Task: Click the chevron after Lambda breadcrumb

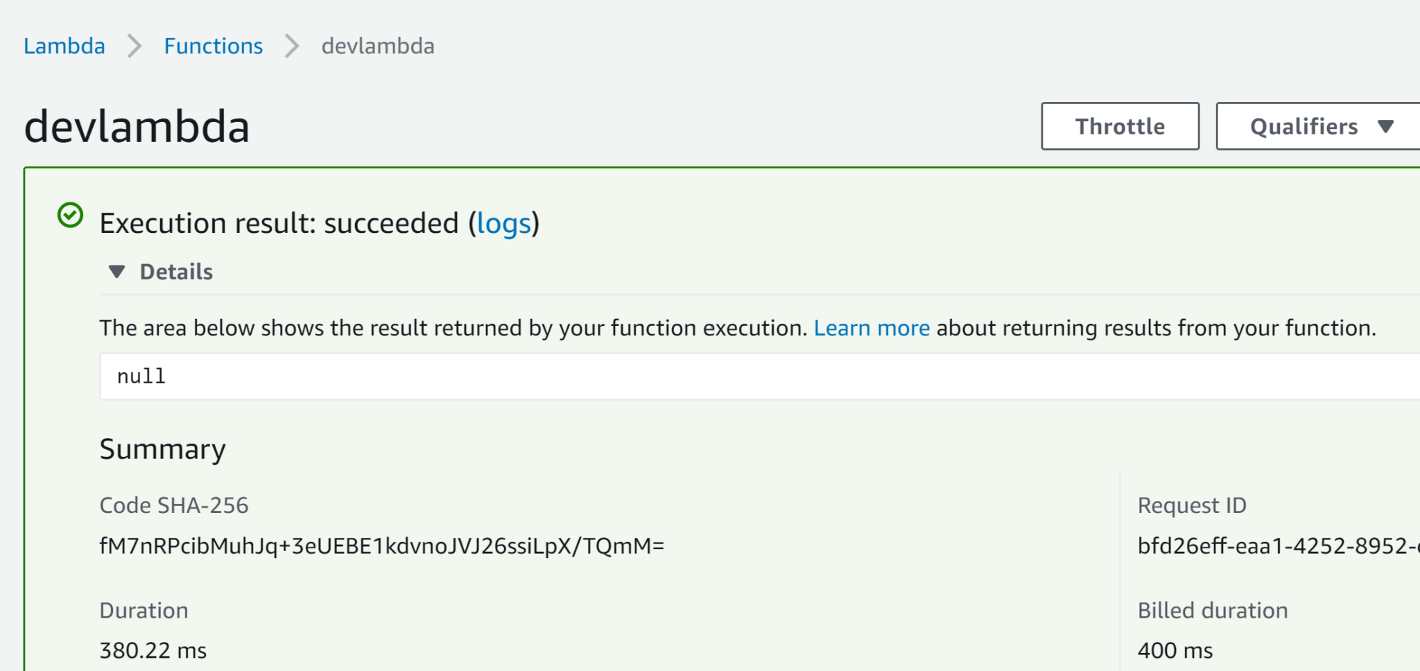Action: click(x=135, y=46)
